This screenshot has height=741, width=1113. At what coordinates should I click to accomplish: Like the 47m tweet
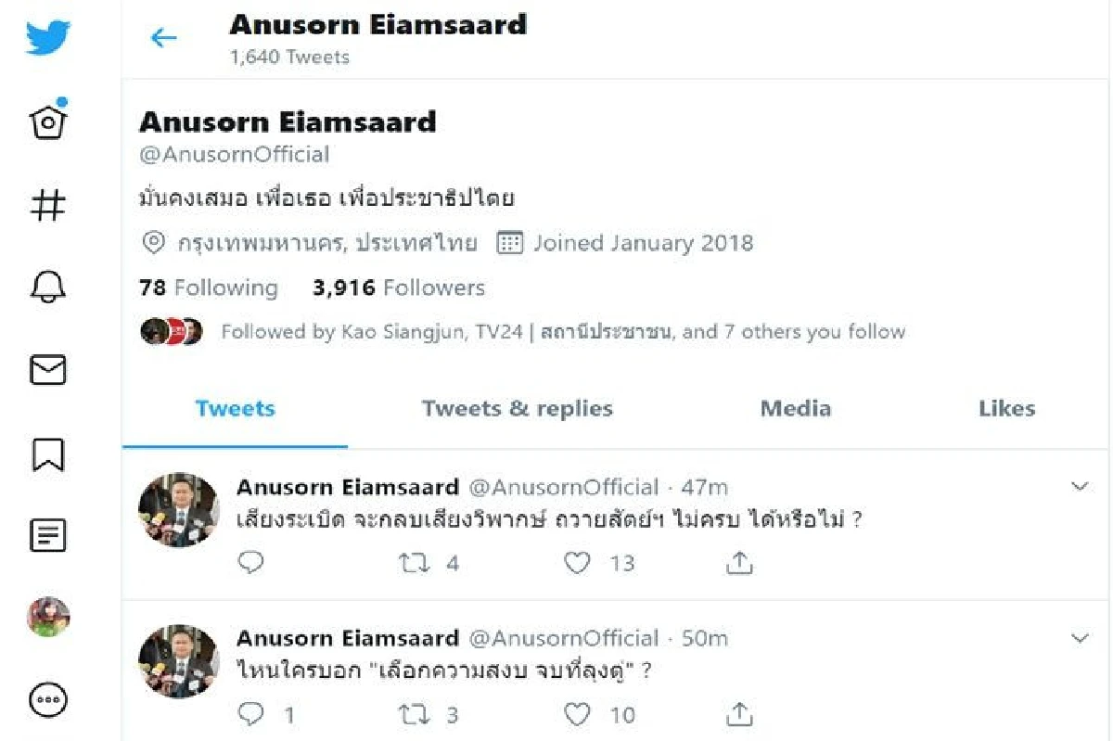click(x=577, y=563)
